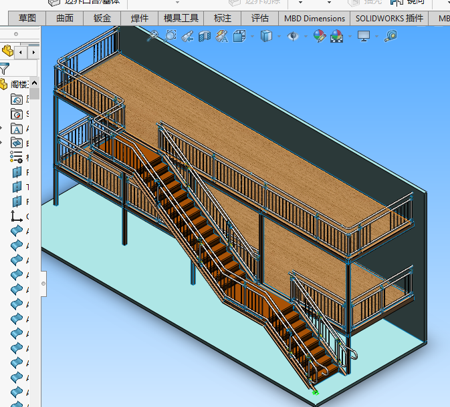
Task: Click the right arrow in manager tabs
Action: [33, 51]
